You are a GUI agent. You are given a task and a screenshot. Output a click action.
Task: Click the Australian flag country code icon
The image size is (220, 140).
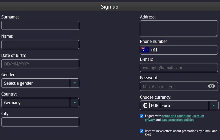click(x=145, y=50)
